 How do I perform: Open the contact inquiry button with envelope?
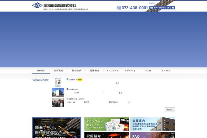(x=162, y=8)
